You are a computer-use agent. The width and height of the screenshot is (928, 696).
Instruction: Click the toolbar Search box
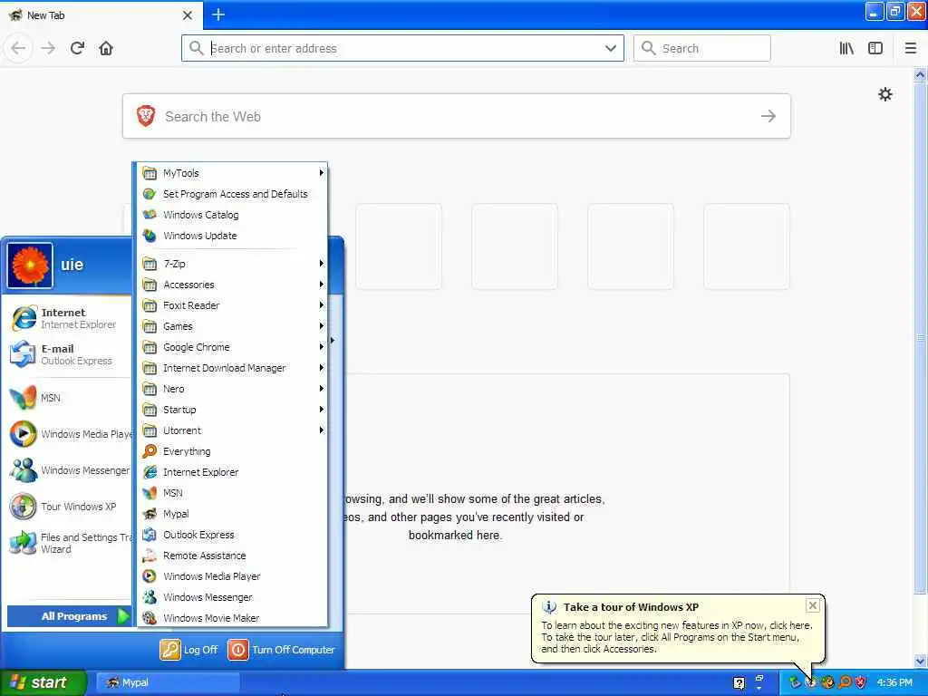coord(702,48)
